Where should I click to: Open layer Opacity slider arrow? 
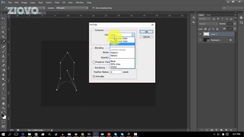[x=235, y=24]
